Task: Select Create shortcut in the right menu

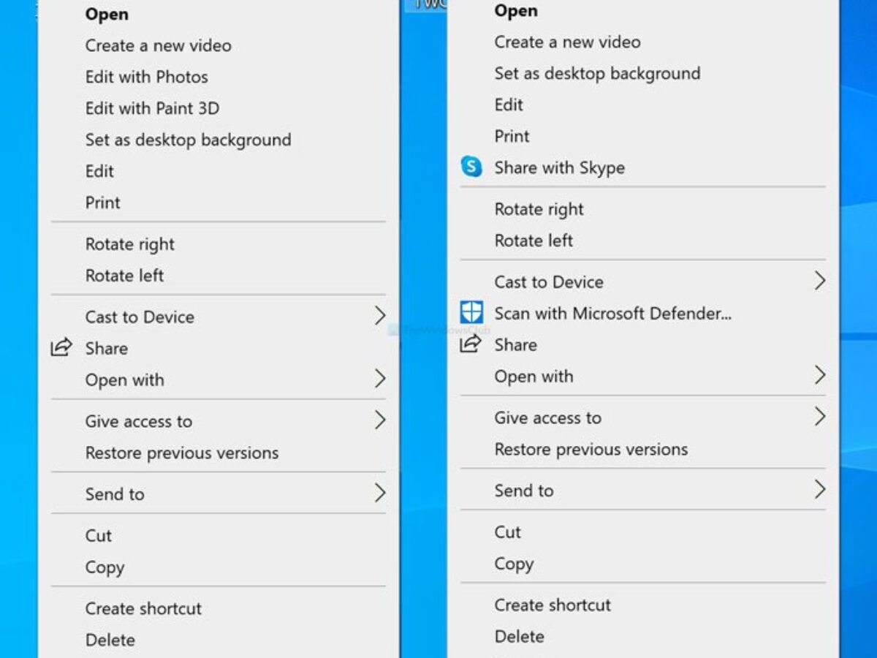Action: pyautogui.click(x=553, y=605)
